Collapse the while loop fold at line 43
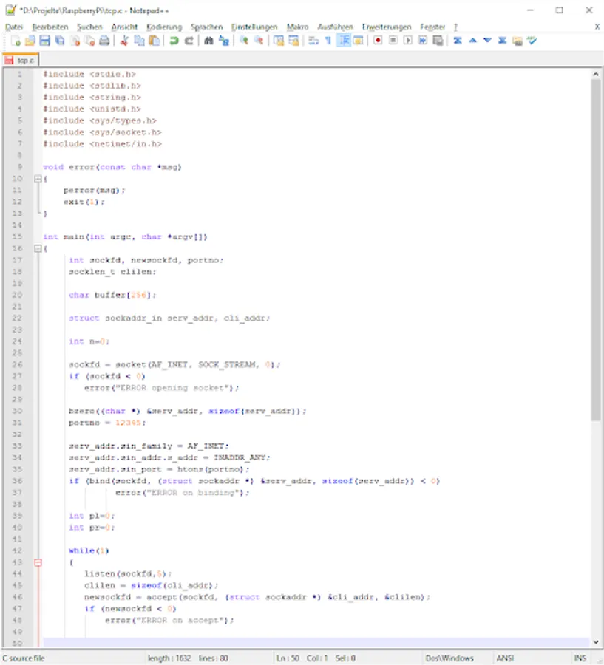Screen dimensions: 604x665 point(38,562)
